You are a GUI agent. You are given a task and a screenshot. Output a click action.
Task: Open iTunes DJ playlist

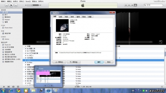[x=8, y=45]
